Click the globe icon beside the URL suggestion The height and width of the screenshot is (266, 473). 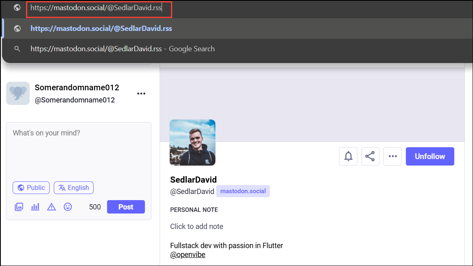pyautogui.click(x=18, y=28)
